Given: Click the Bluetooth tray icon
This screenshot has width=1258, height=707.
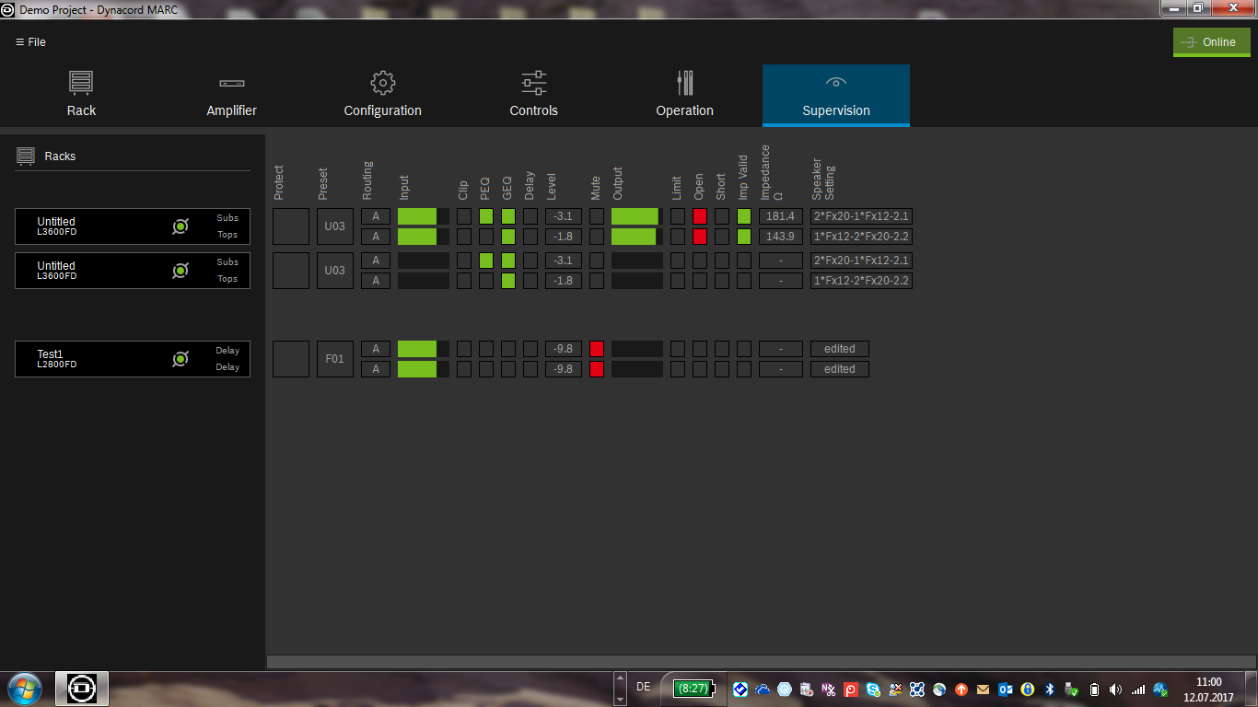Looking at the screenshot, I should 1049,689.
